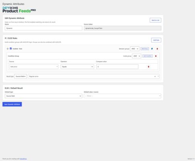Click the Edit Dynamic Attribute heading
This screenshot has width=195, height=161.
pos(14,18)
